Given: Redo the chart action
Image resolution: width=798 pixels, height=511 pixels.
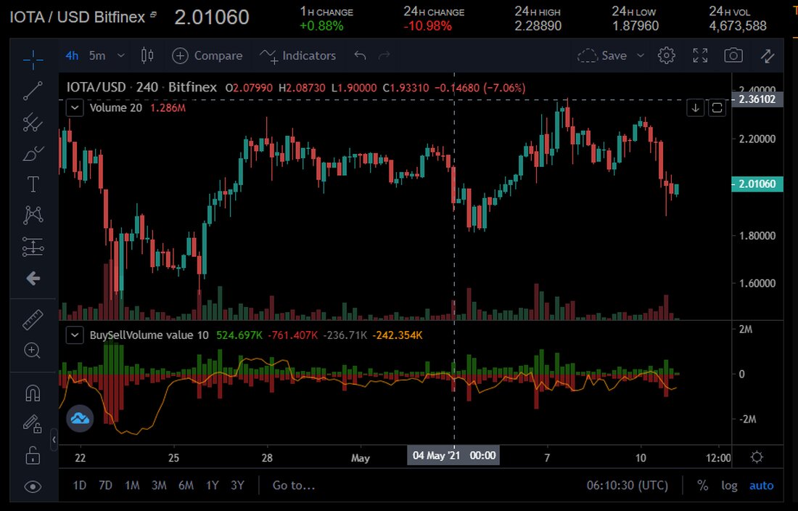Looking at the screenshot, I should coord(384,55).
